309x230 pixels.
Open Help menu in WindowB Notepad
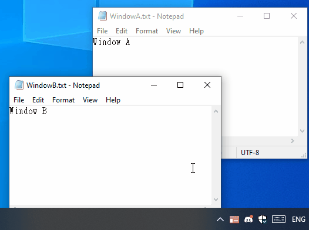click(x=113, y=100)
